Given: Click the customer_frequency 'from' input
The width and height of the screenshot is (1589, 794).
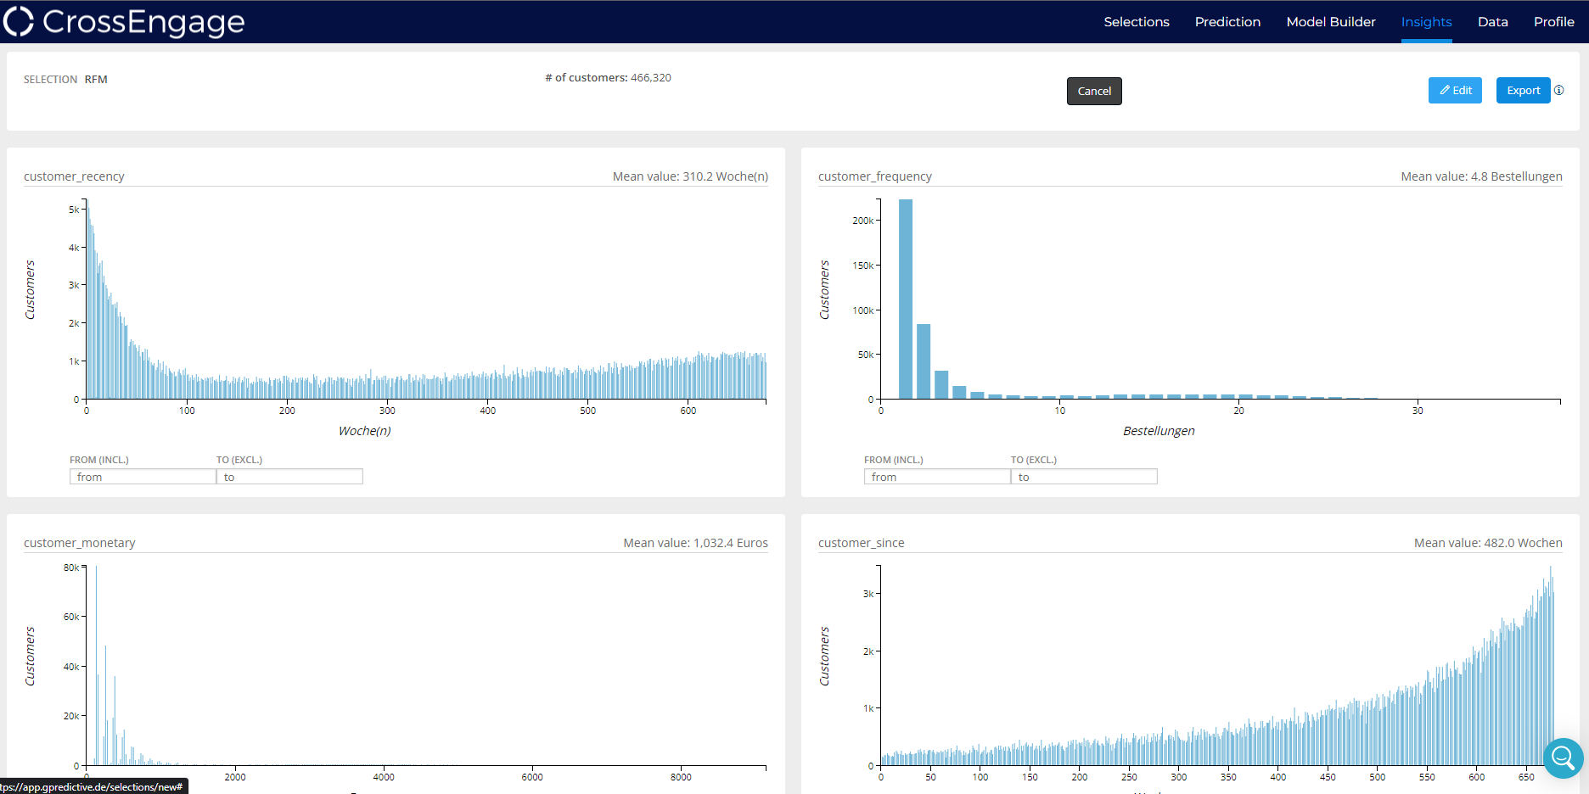Looking at the screenshot, I should click(x=937, y=477).
